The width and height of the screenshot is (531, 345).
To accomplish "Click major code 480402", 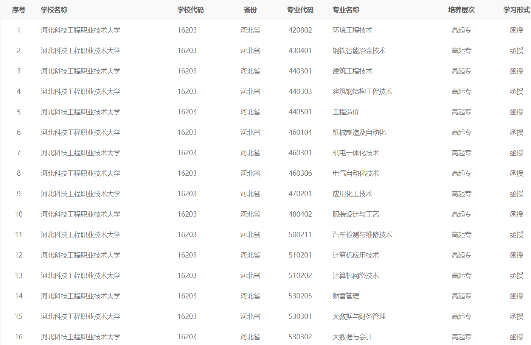I will tap(300, 214).
